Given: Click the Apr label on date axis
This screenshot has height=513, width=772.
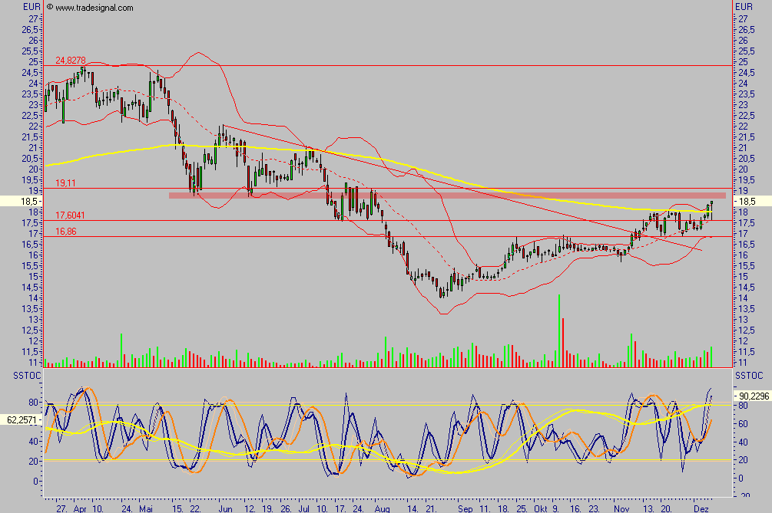Looking at the screenshot, I should 79,508.
